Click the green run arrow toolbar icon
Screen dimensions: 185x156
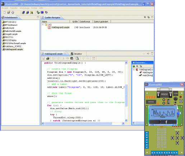[38, 12]
